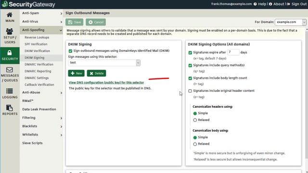
Task: Open View DNS configuration public key link
Action: pos(106,82)
